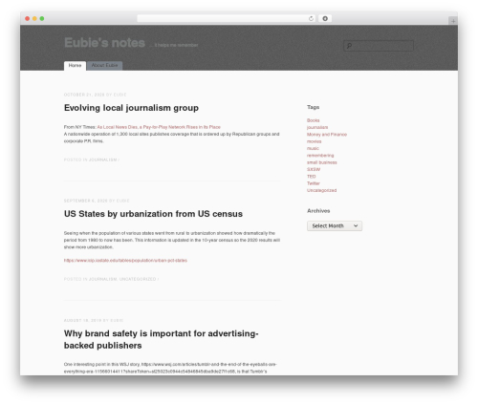The image size is (478, 404).
Task: Select the music tag
Action: 313,148
